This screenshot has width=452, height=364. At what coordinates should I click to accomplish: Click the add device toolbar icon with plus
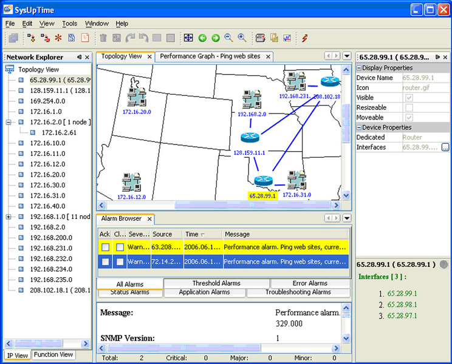[x=260, y=38]
